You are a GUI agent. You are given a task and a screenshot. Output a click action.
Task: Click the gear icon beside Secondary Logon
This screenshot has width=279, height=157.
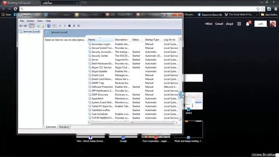coord(90,44)
